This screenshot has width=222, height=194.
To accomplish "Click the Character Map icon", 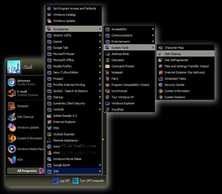I will (160, 48).
